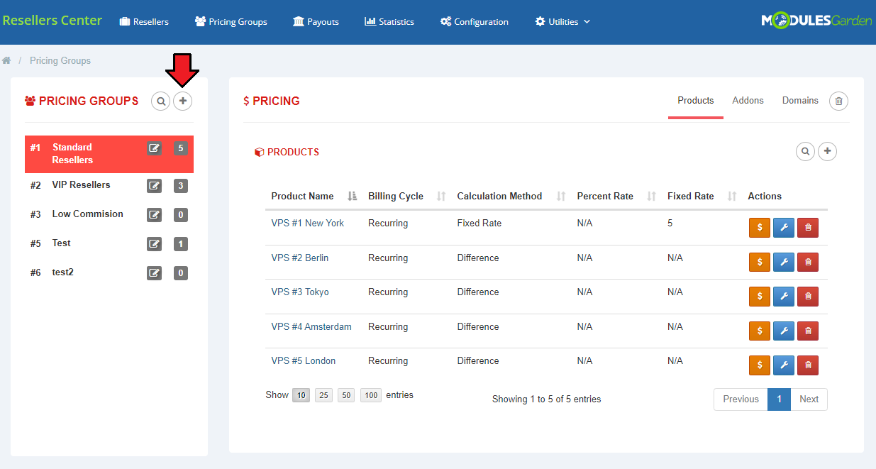
Task: Show 25 entries per page
Action: (323, 396)
